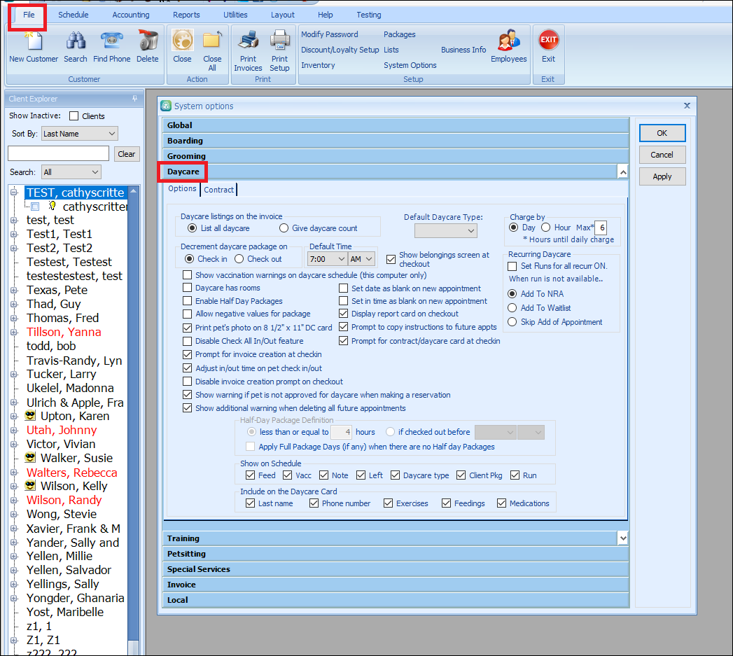Enable the Daycare has rooms checkbox
The height and width of the screenshot is (656, 733).
point(188,288)
